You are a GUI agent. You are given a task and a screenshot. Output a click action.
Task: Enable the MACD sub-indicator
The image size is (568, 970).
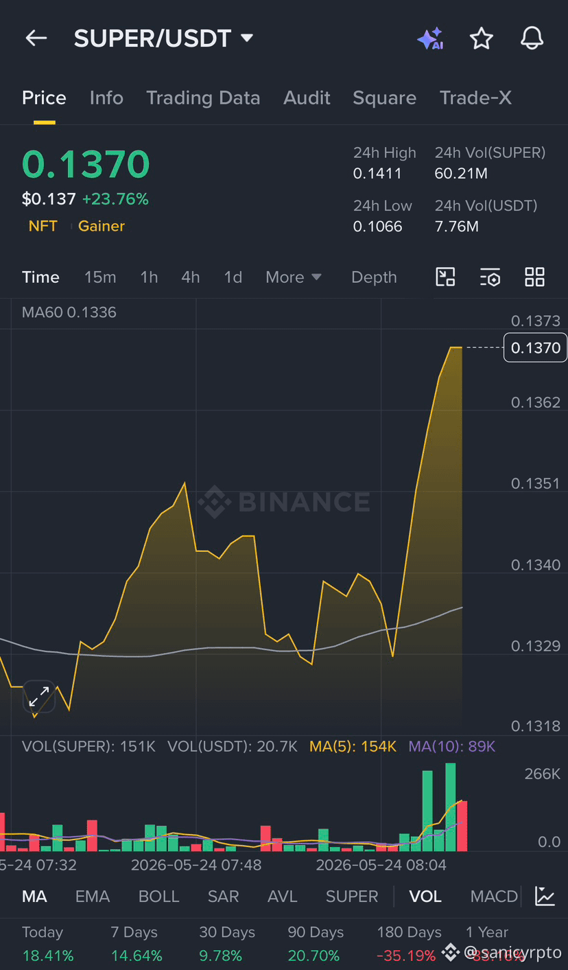tap(494, 897)
